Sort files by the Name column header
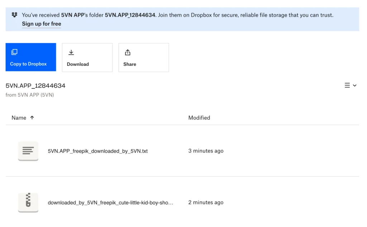Screen dimensions: 367x227 pos(19,118)
